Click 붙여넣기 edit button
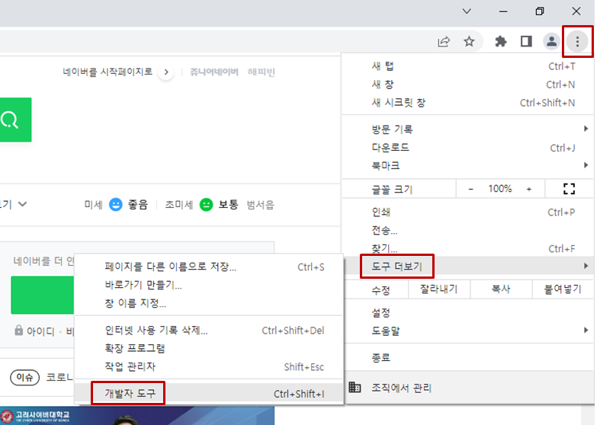The width and height of the screenshot is (600, 425). point(563,289)
